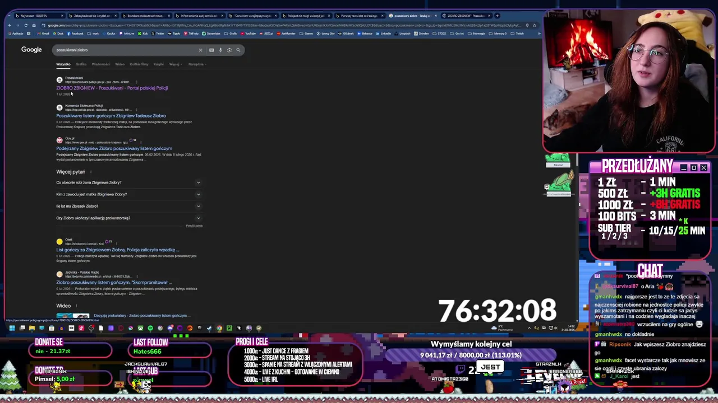718x403 pixels.
Task: Open the Facebook bookmark
Action: click(75, 33)
